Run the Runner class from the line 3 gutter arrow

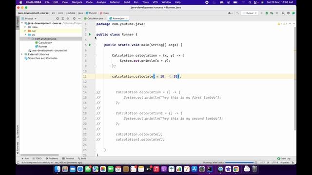tap(90, 35)
